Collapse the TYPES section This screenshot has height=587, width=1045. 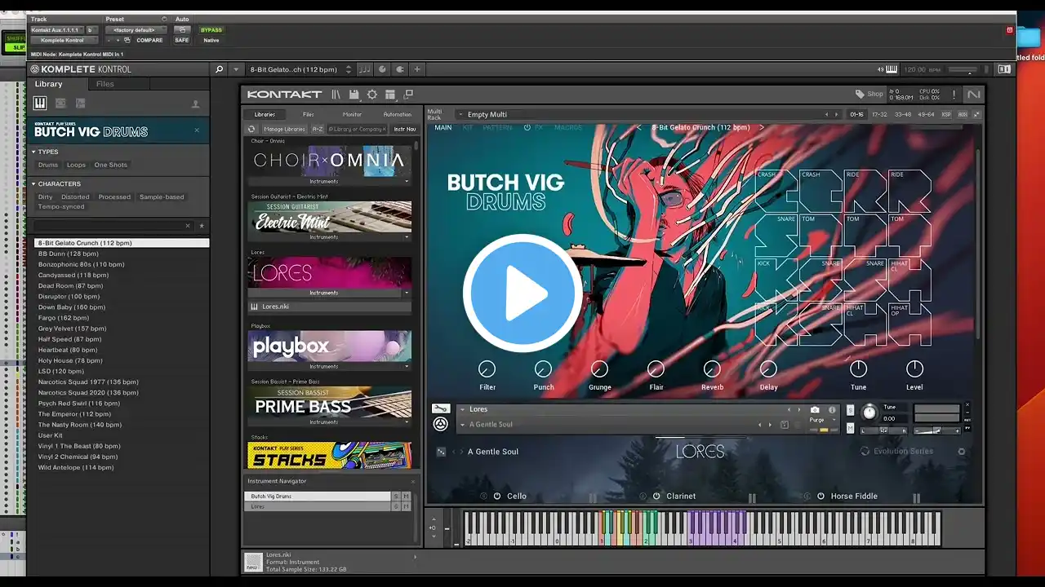(x=33, y=152)
